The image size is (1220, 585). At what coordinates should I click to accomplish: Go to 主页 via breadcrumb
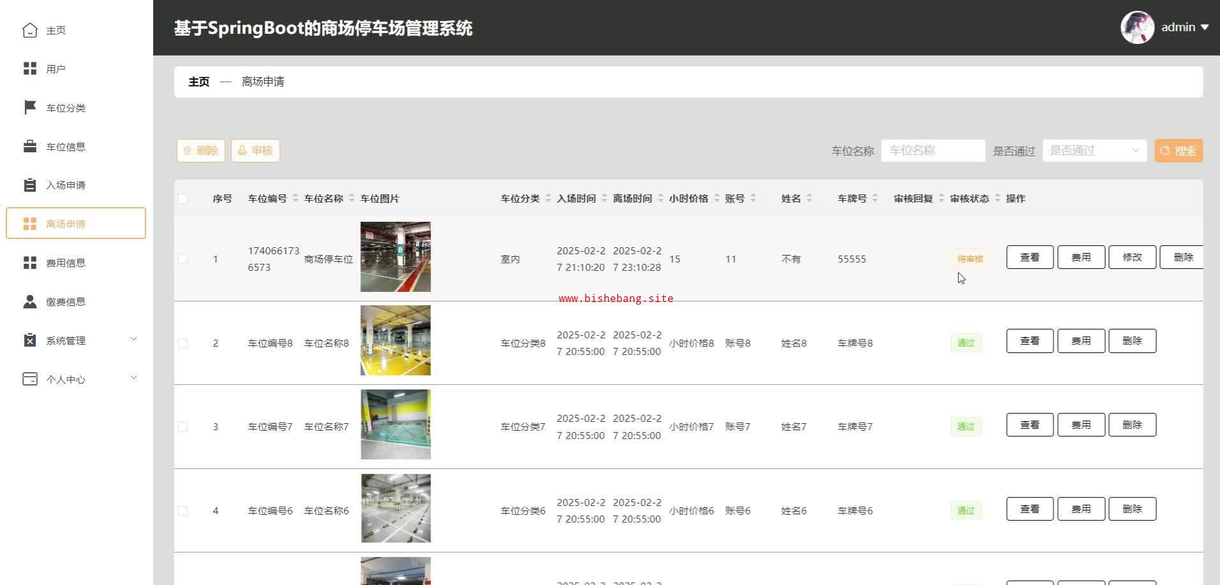[x=198, y=82]
